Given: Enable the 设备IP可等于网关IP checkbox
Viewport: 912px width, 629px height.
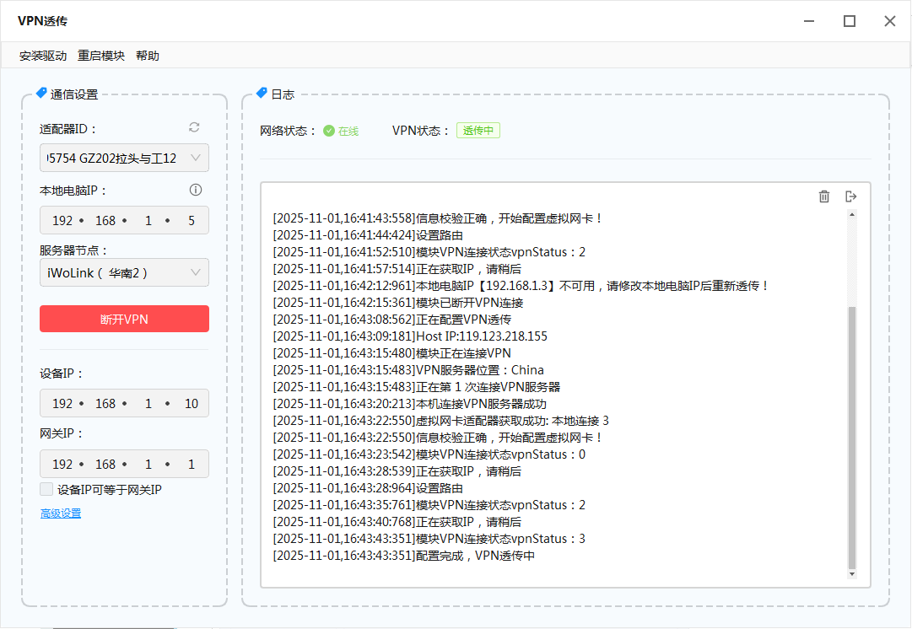Looking at the screenshot, I should 47,489.
